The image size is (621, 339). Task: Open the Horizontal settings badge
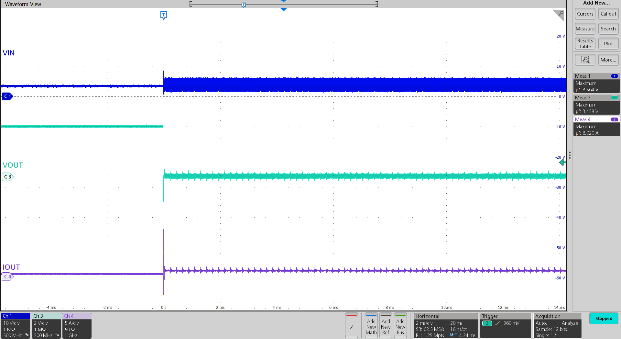point(446,325)
